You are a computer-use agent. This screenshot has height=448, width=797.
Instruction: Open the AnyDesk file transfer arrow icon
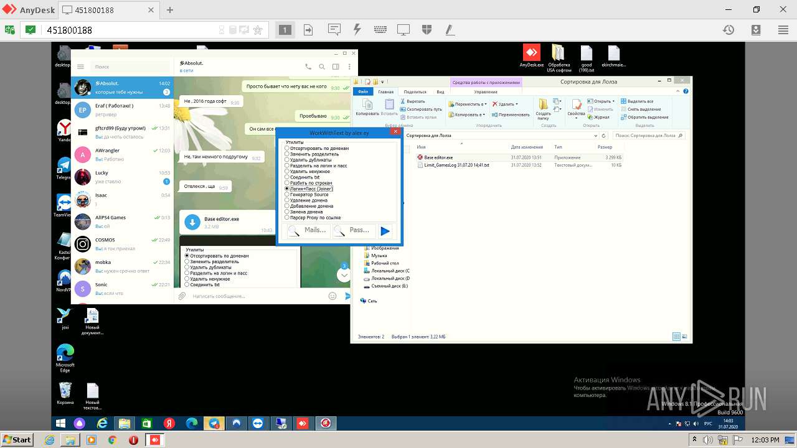pos(308,29)
